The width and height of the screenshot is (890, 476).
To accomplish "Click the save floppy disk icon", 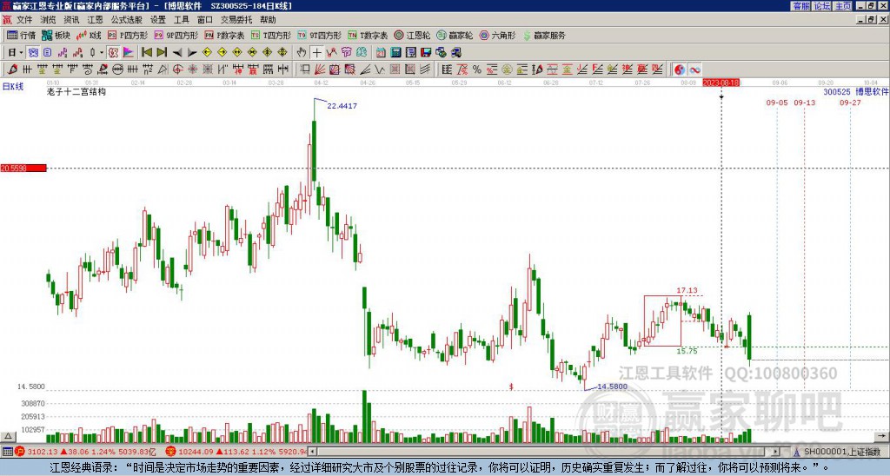I will click(426, 53).
